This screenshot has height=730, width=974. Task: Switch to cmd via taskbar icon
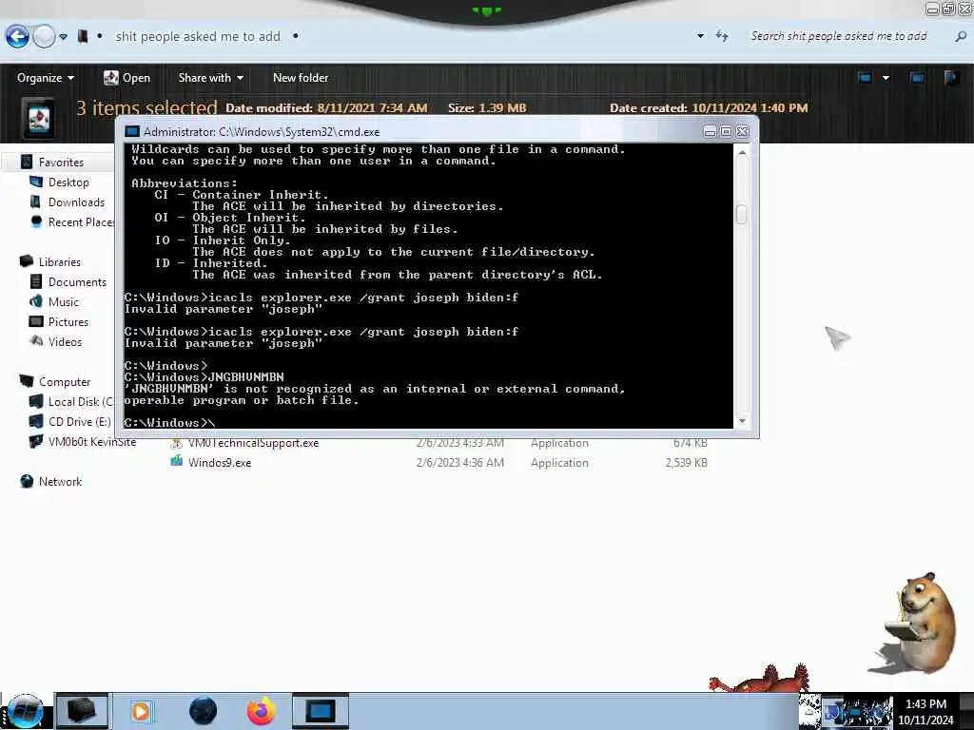(x=321, y=711)
